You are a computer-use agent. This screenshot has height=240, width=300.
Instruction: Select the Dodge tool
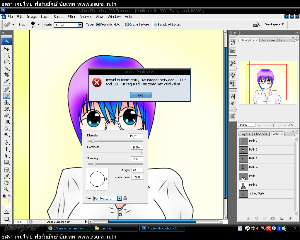pyautogui.click(x=6, y=135)
